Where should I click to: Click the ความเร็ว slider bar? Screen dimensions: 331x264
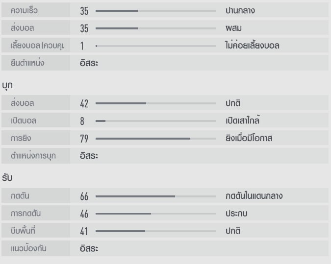155,10
